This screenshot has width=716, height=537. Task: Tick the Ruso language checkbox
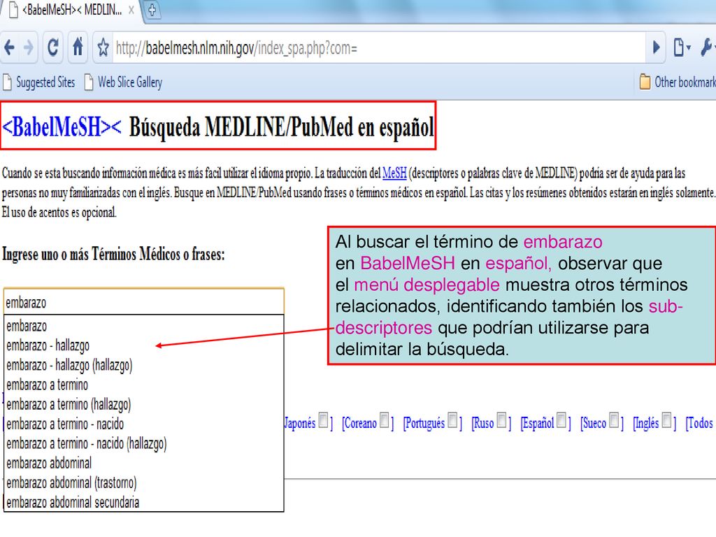(x=502, y=420)
